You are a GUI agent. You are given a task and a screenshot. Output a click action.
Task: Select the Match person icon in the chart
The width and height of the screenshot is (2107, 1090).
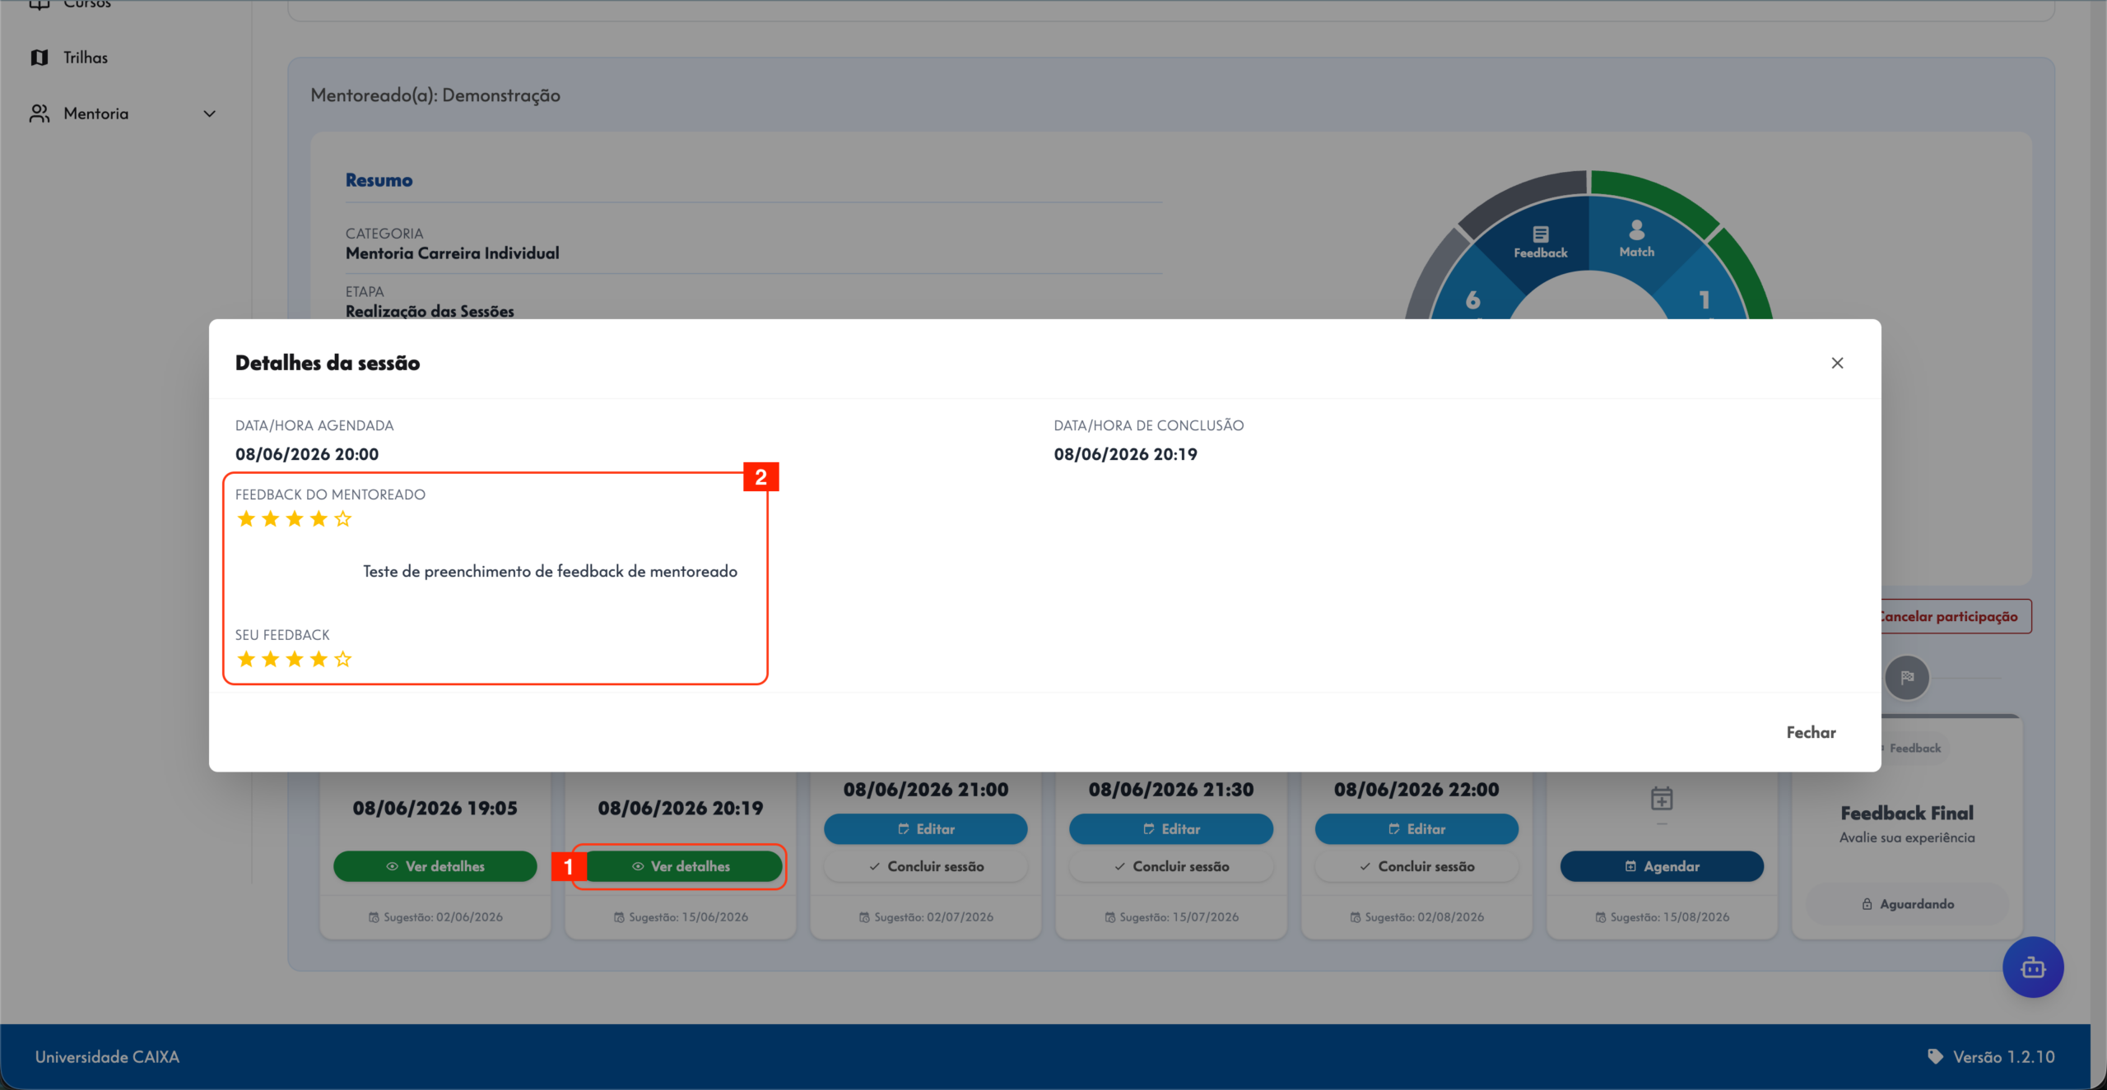1636,230
